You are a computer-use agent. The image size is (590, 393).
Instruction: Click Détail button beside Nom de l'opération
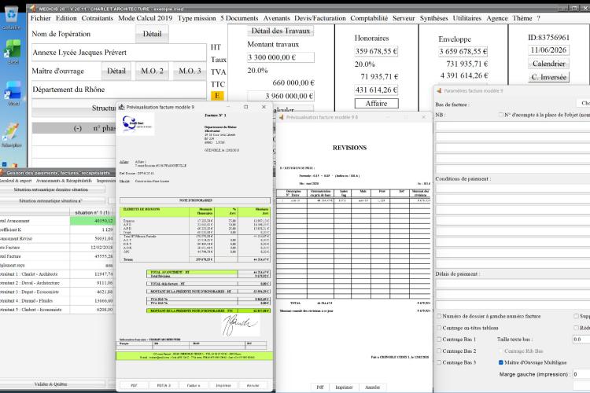pyautogui.click(x=152, y=34)
